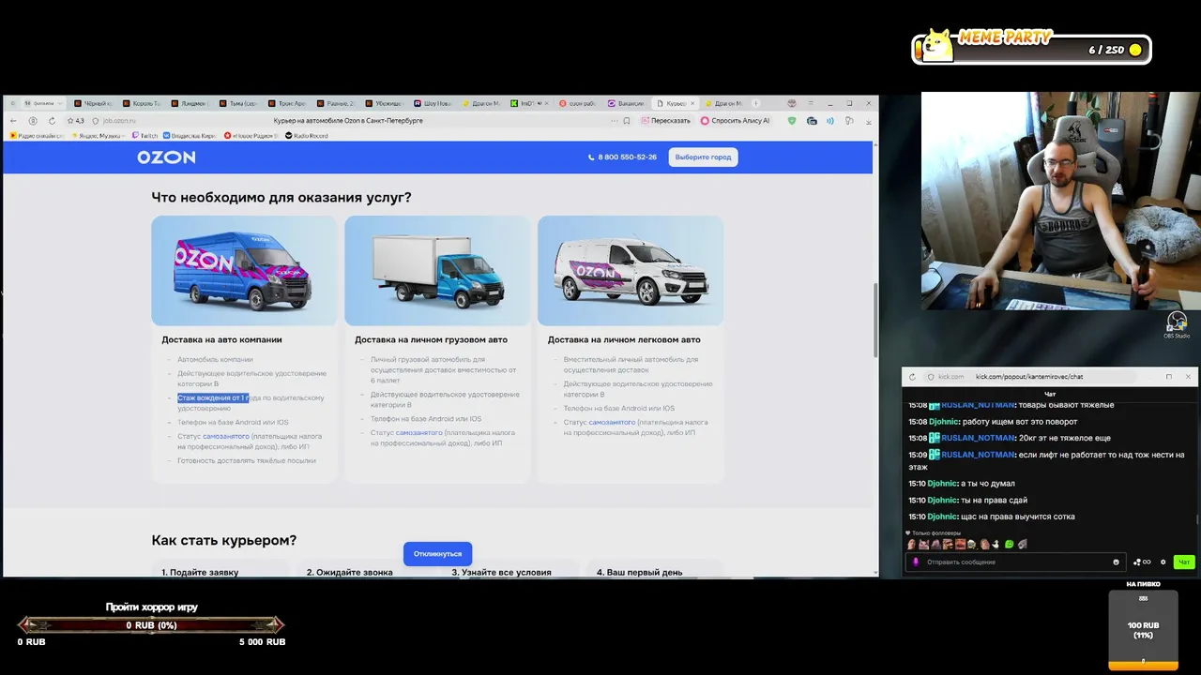Switch to the Ландмен tab
Viewport: 1201px width, 675px height.
tap(190, 103)
